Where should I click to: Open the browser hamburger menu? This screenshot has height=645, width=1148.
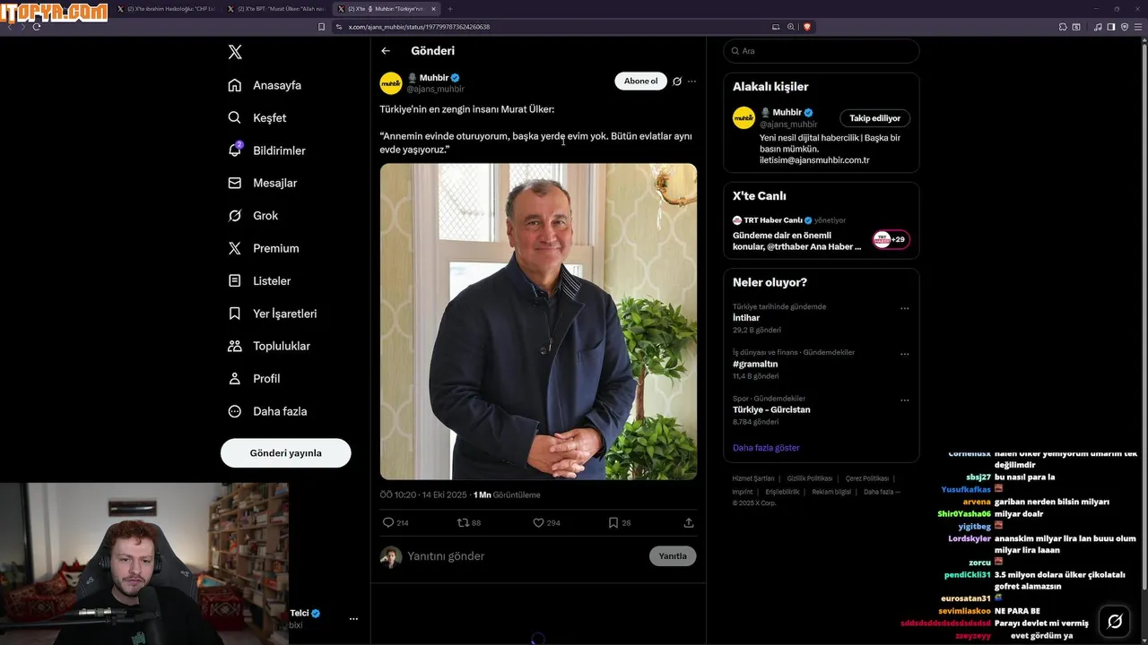tap(1139, 27)
